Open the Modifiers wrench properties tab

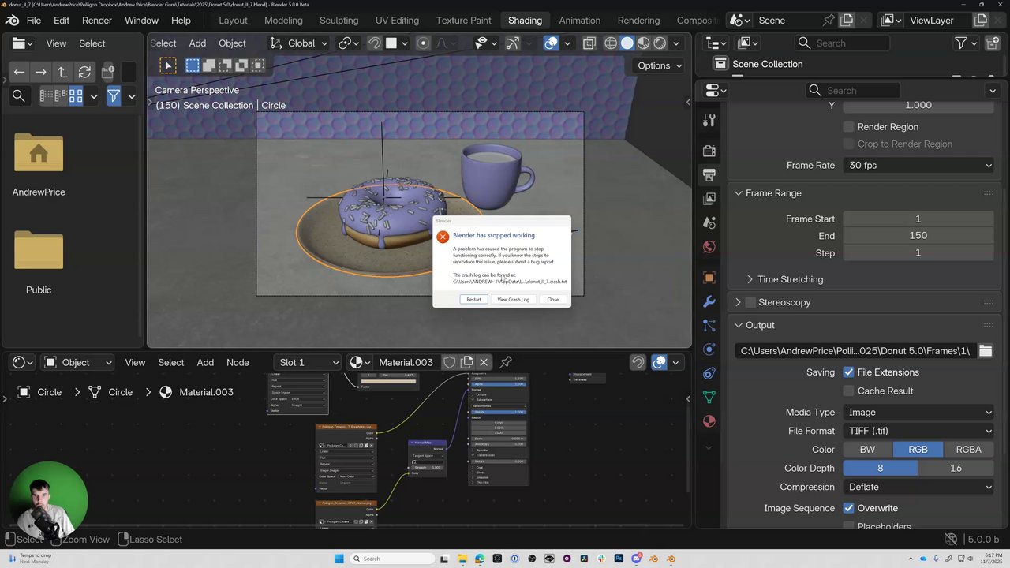[709, 301]
